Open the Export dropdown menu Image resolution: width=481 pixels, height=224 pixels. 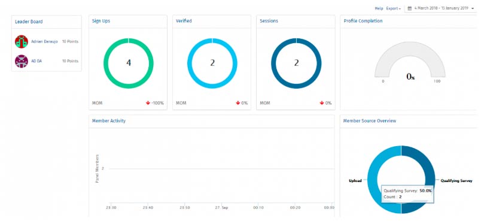(x=393, y=8)
